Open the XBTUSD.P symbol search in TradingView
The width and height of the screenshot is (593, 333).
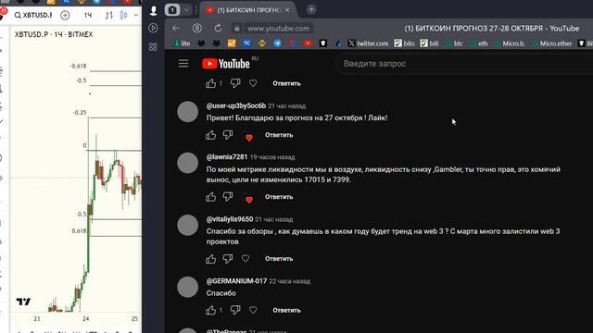tap(33, 15)
